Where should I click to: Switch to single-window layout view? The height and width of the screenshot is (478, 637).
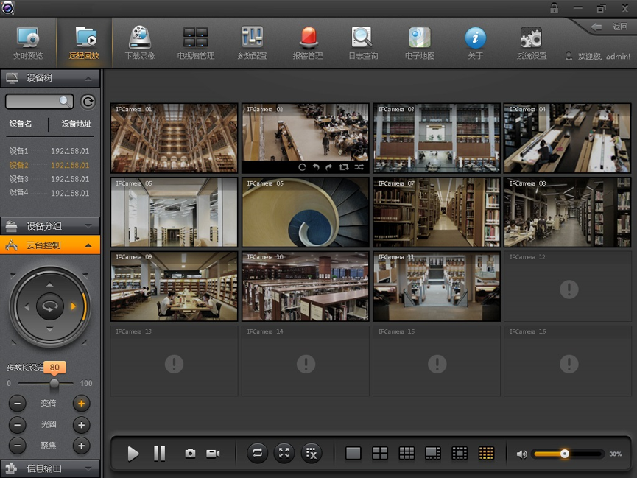pos(353,454)
